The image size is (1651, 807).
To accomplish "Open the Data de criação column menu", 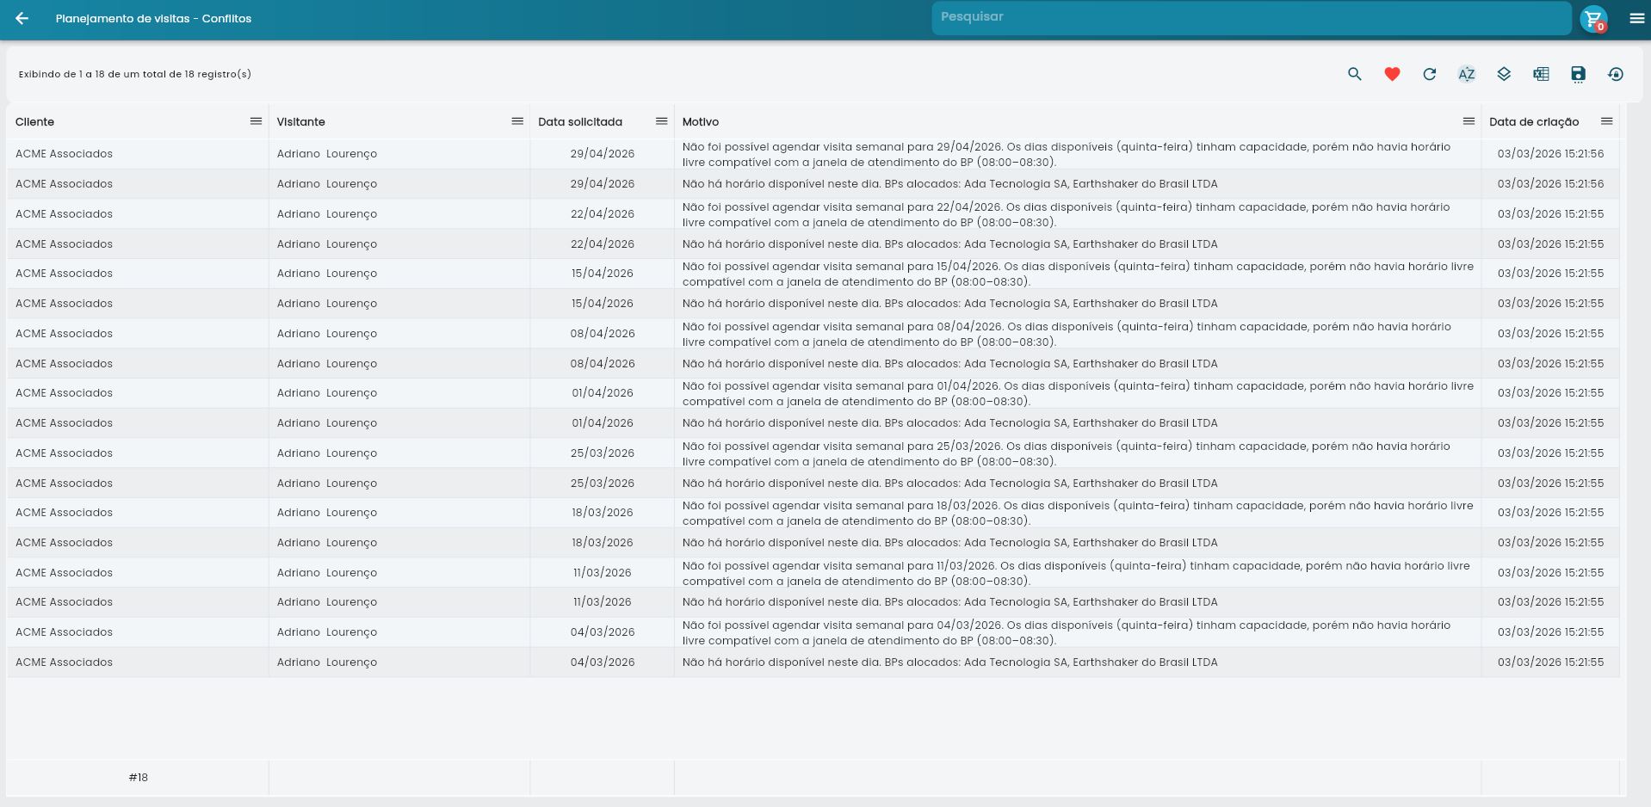I will coord(1606,121).
